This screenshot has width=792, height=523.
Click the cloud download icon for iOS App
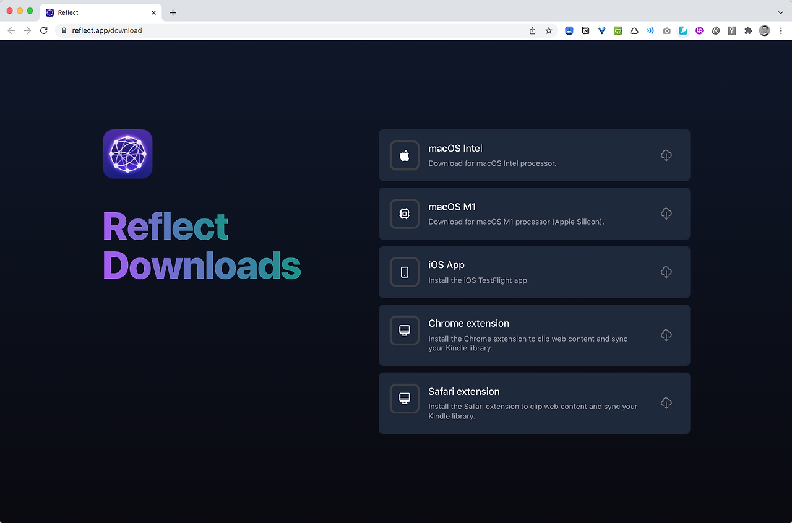click(666, 272)
